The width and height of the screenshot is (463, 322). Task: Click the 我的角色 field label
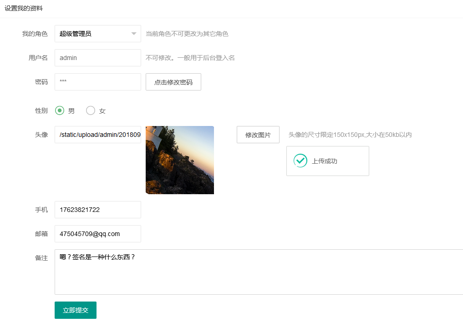35,34
